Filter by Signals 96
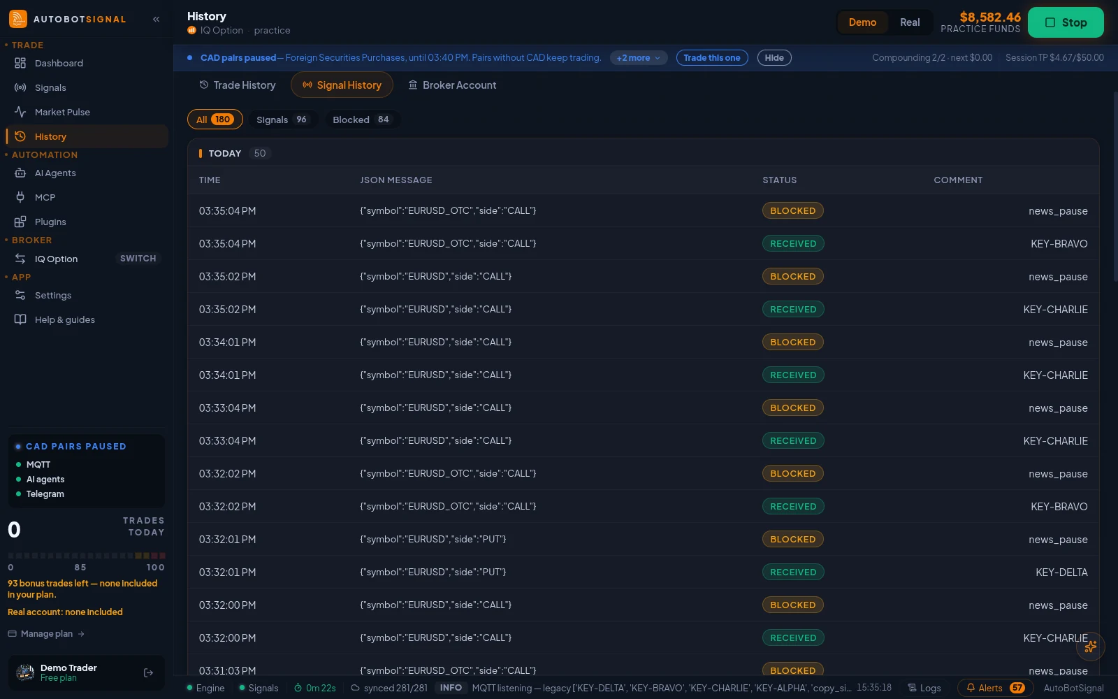The width and height of the screenshot is (1118, 699). [x=282, y=120]
